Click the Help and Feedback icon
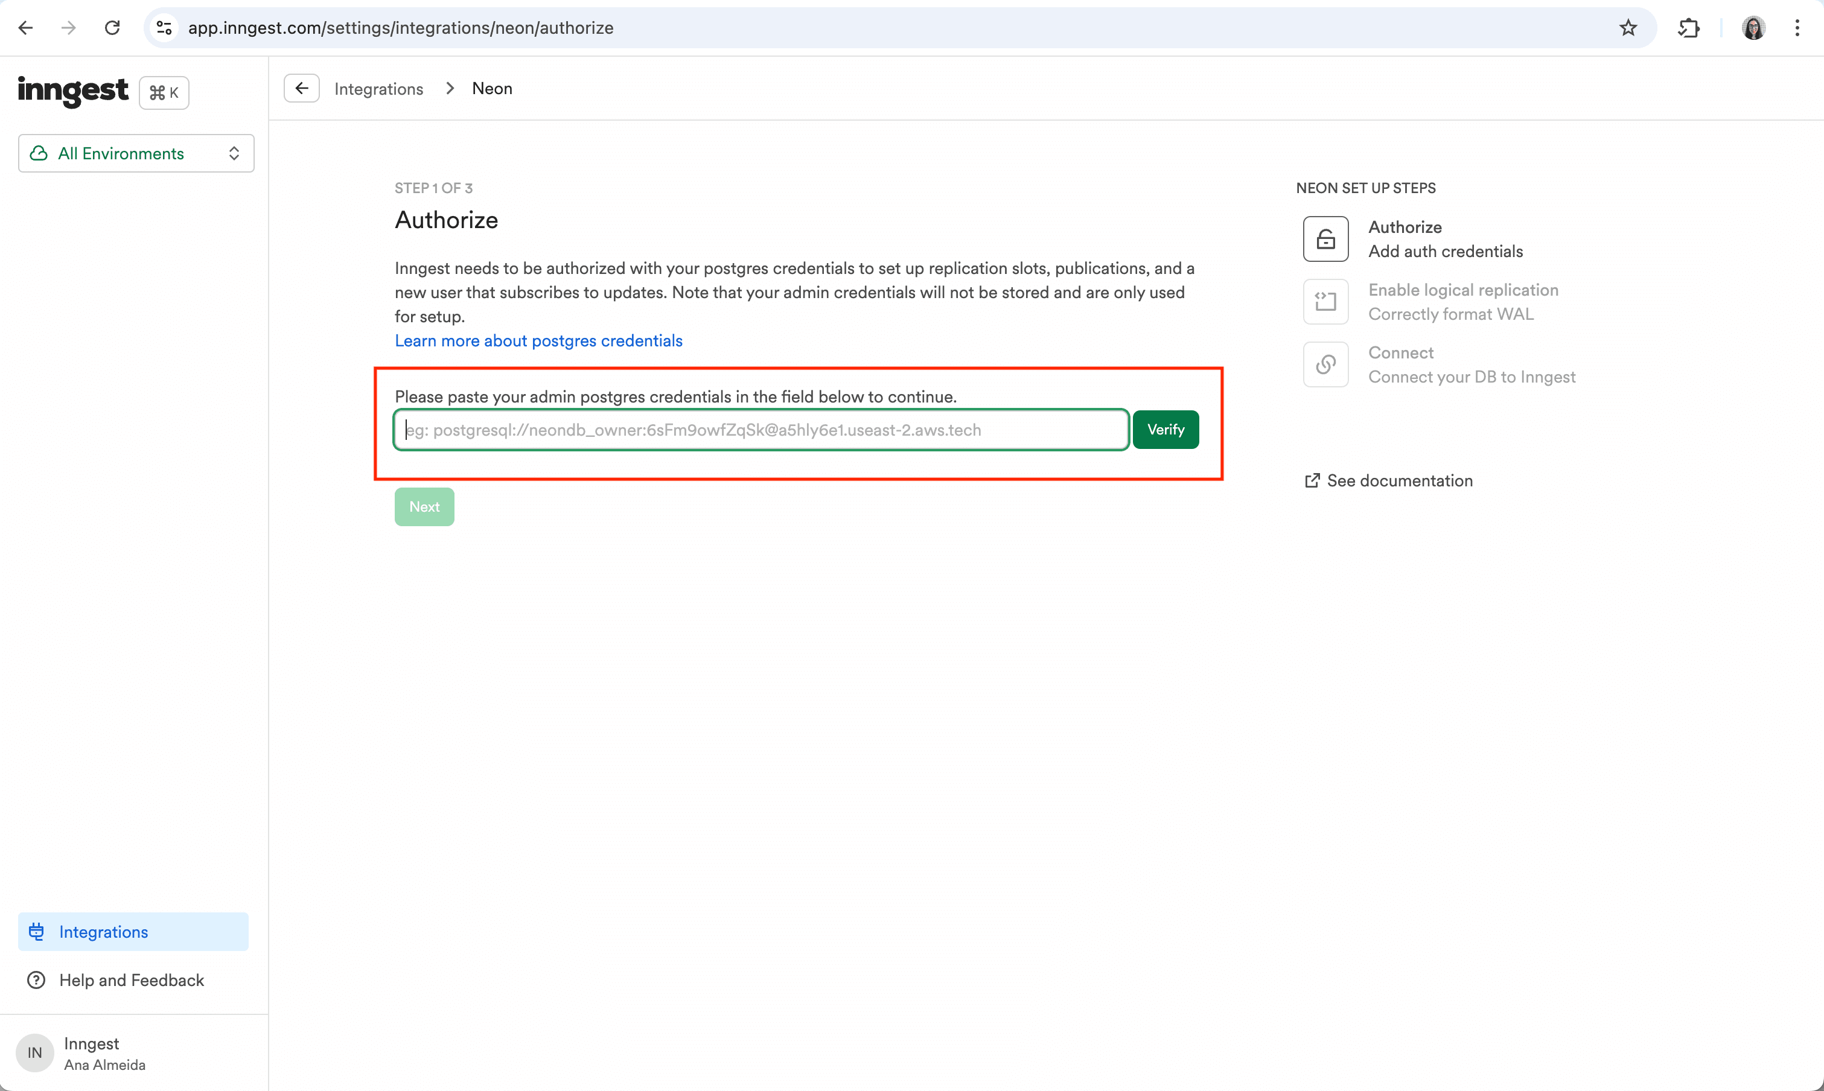The width and height of the screenshot is (1824, 1091). (x=35, y=979)
